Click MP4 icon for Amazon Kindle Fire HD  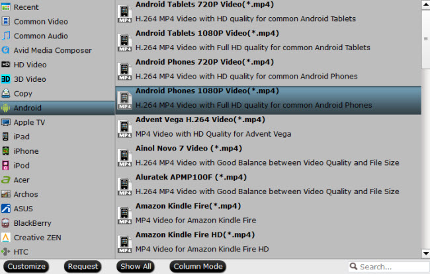tap(125, 242)
